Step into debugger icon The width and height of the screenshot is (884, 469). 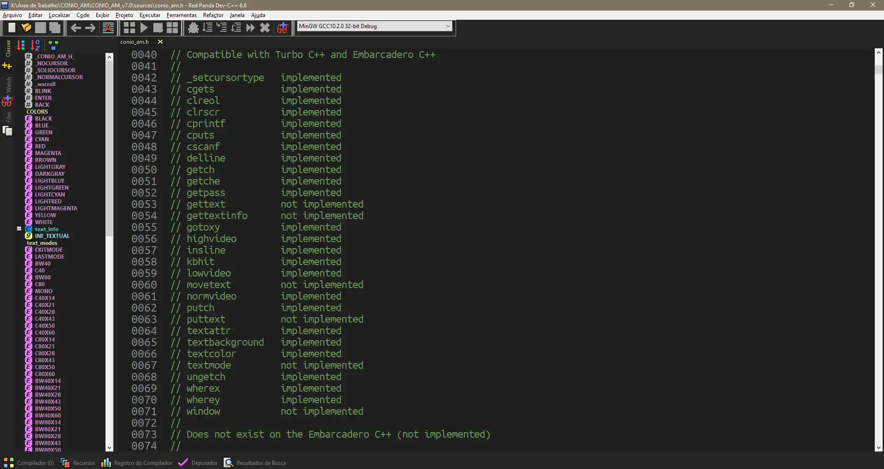pos(222,28)
